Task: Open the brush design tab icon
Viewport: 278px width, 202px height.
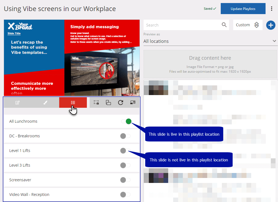Action: [x=45, y=103]
